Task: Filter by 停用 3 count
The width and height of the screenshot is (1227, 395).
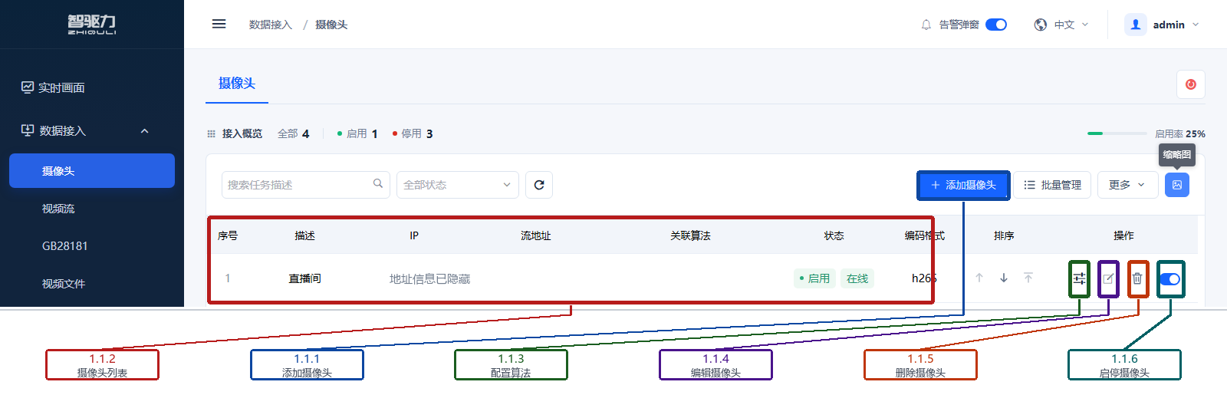Action: 413,133
